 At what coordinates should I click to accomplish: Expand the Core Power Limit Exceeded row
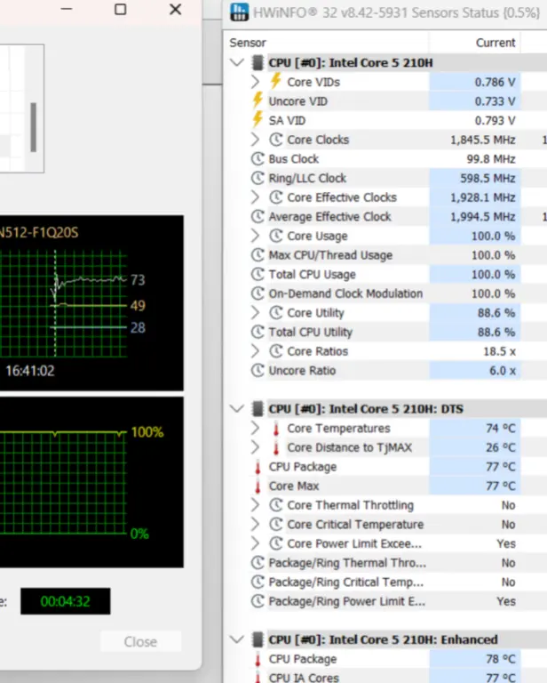(x=255, y=543)
